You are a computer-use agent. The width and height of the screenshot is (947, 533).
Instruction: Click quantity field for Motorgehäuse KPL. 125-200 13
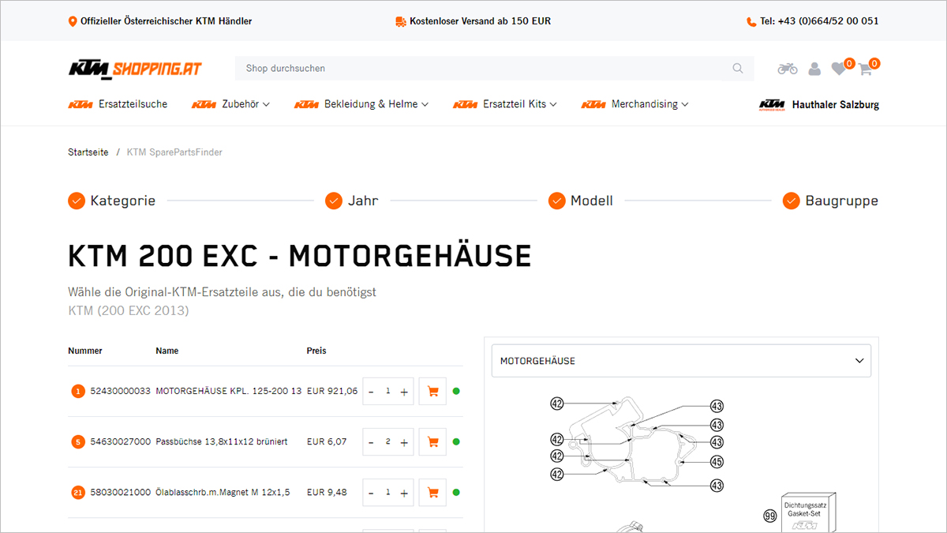click(387, 392)
